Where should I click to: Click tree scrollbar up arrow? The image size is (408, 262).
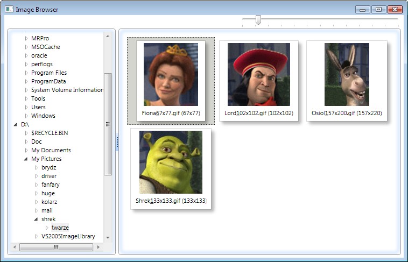(x=108, y=36)
